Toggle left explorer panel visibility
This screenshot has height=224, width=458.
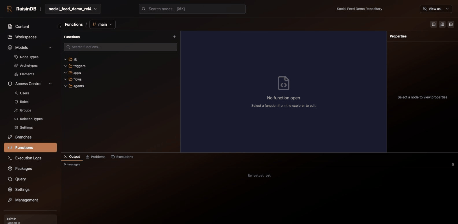coord(433,25)
